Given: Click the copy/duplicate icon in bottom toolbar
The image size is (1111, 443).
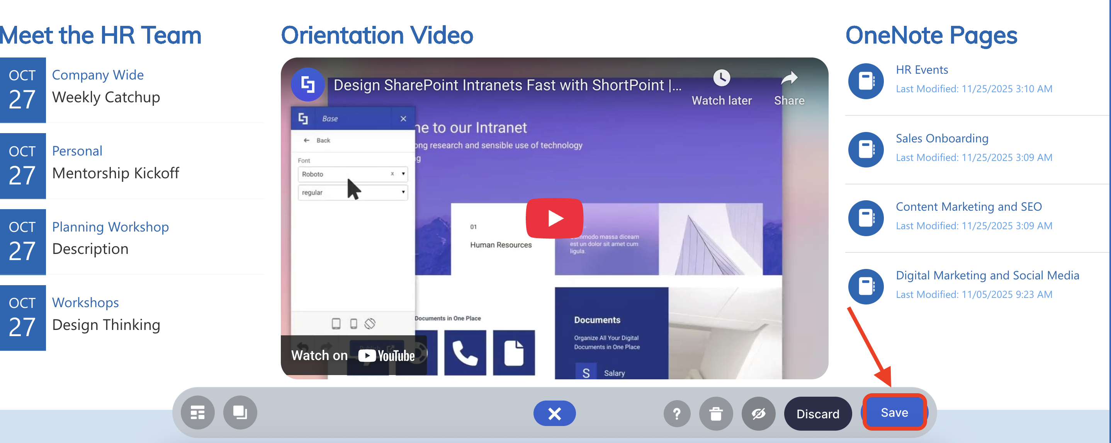Looking at the screenshot, I should [240, 413].
